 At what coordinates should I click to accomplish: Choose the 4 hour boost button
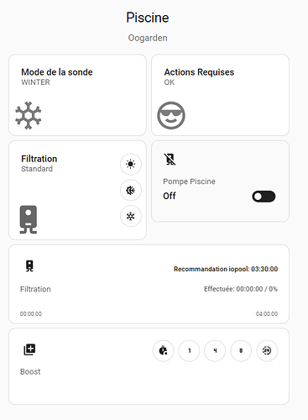215,350
